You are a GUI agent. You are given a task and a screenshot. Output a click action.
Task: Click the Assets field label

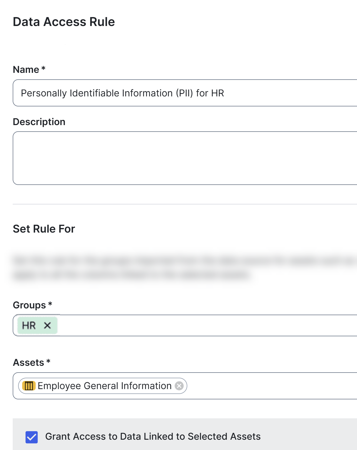tap(28, 363)
